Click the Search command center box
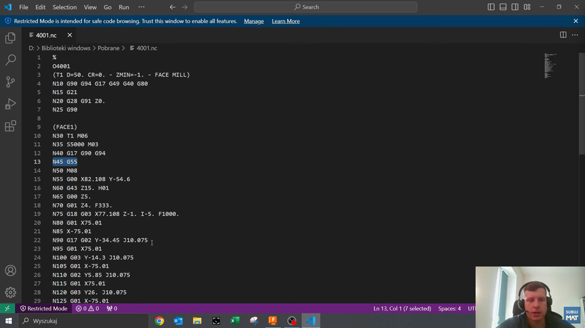This screenshot has height=328, width=585. coord(305,7)
